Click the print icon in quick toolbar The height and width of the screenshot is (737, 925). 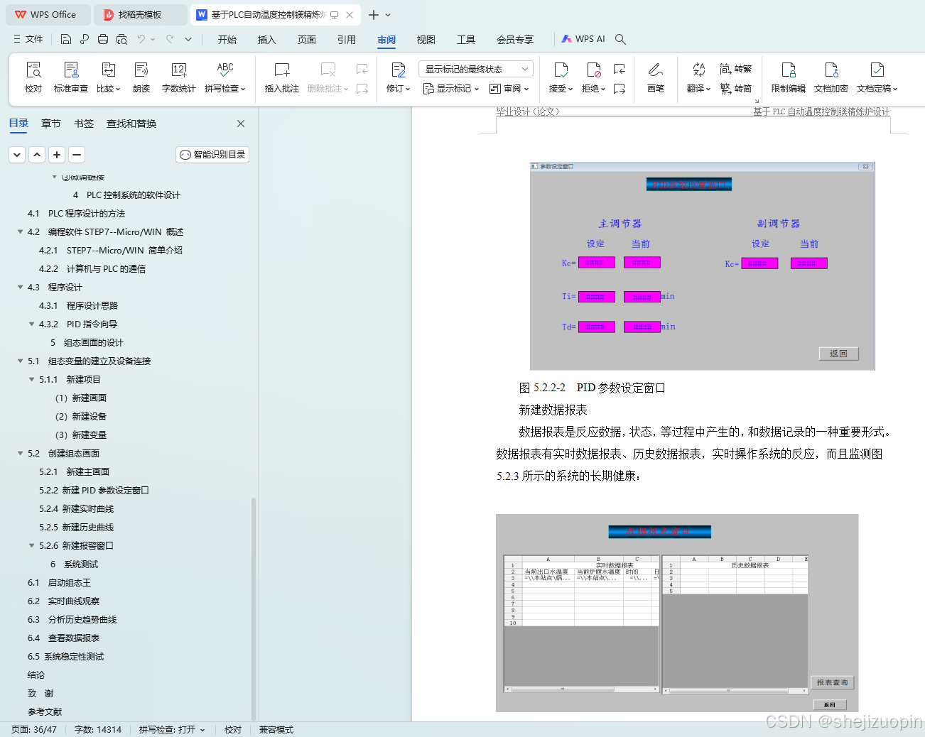tap(103, 39)
